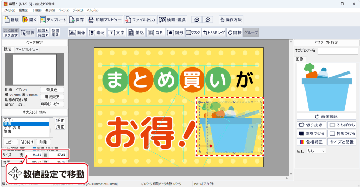The image size is (360, 187).
Task: Click the オブジェクト名 name input field
Action: click(x=337, y=51)
